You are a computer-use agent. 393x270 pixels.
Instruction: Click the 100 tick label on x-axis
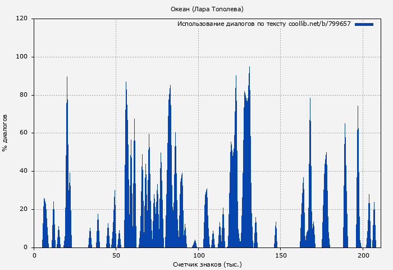click(198, 255)
